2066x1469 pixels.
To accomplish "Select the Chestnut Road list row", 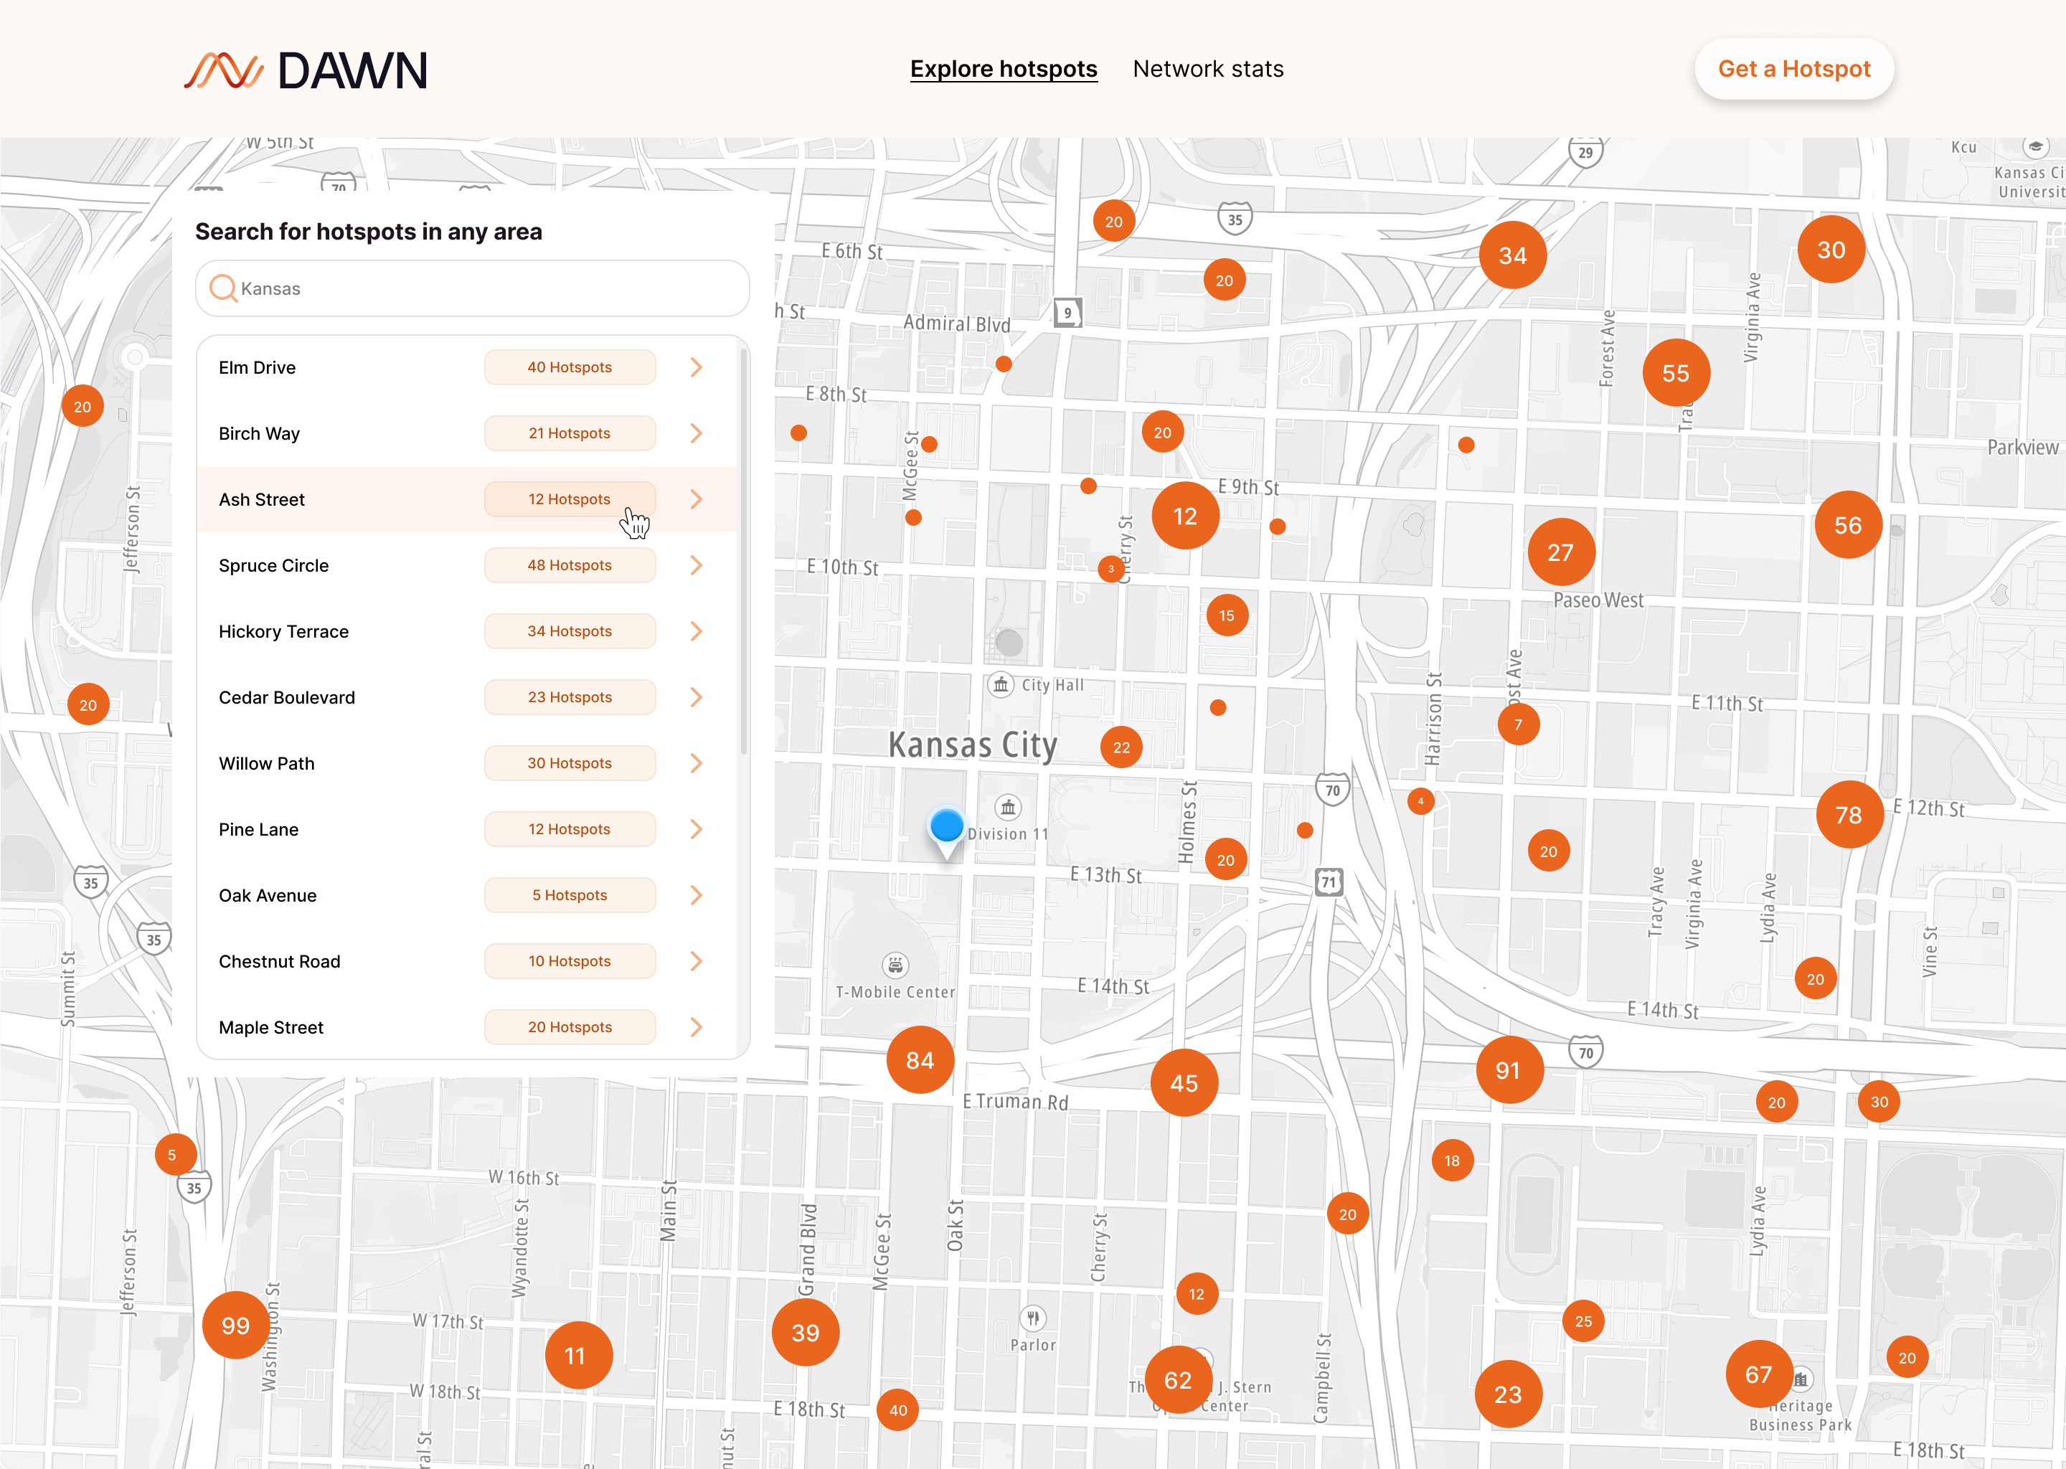I will pos(467,962).
